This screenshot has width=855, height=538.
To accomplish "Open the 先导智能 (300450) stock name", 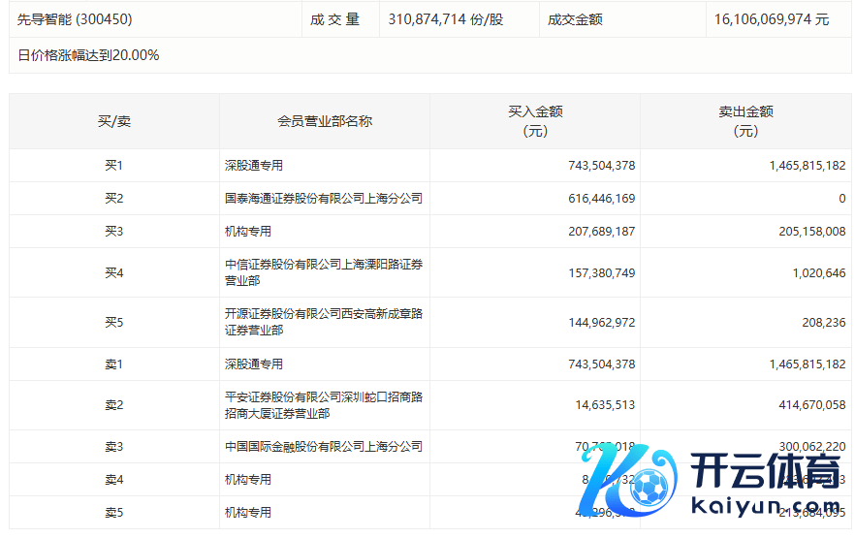I will tap(75, 19).
